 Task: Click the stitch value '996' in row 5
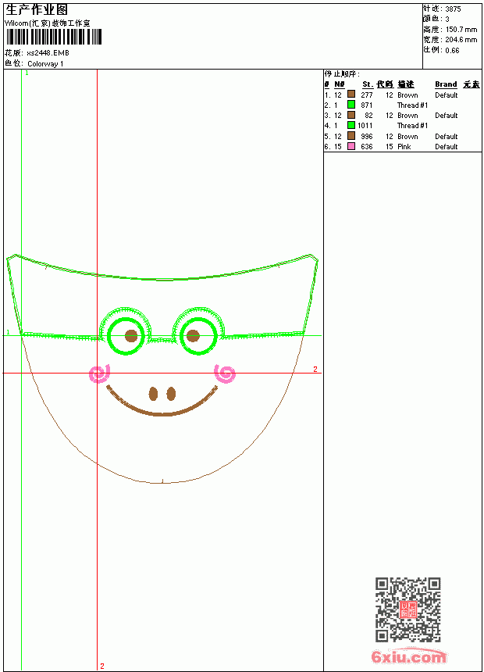click(x=367, y=137)
